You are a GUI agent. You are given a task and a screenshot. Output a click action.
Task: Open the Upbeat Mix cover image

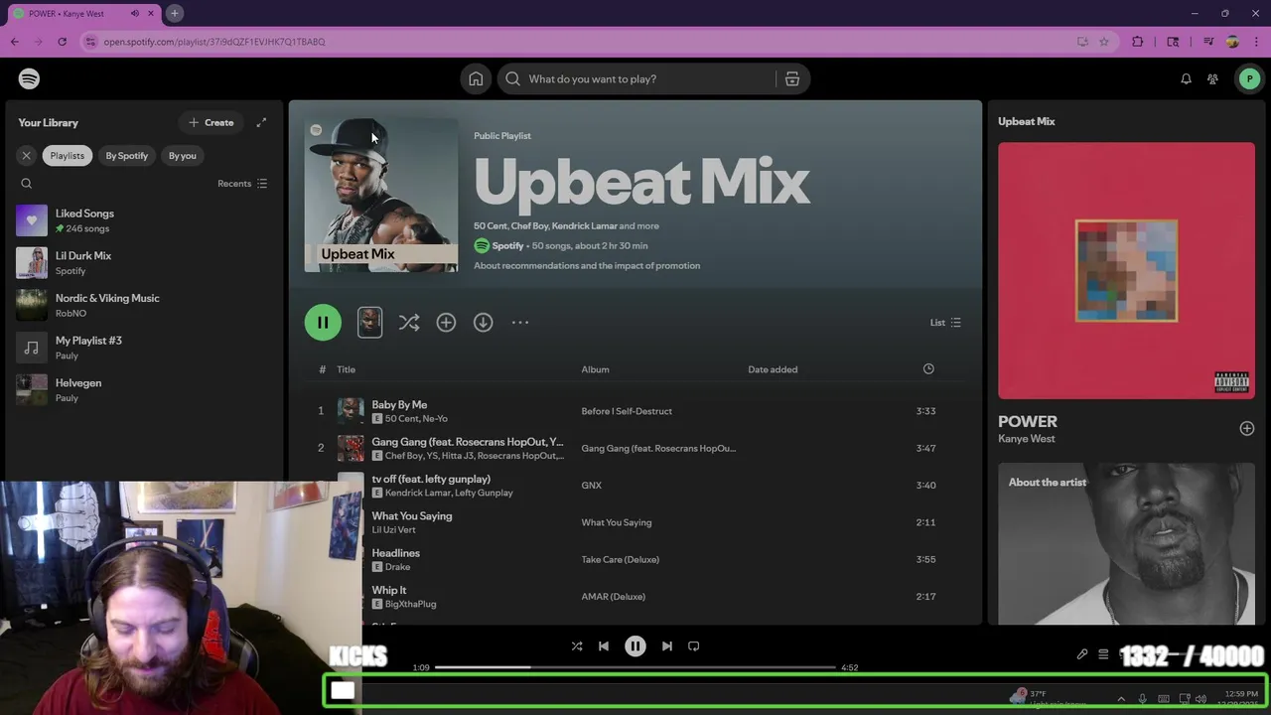pyautogui.click(x=381, y=196)
